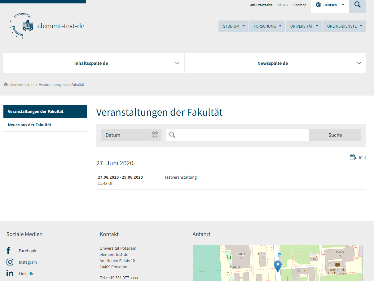The width and height of the screenshot is (374, 281).
Task: Click the blue location pin on map
Action: click(278, 266)
